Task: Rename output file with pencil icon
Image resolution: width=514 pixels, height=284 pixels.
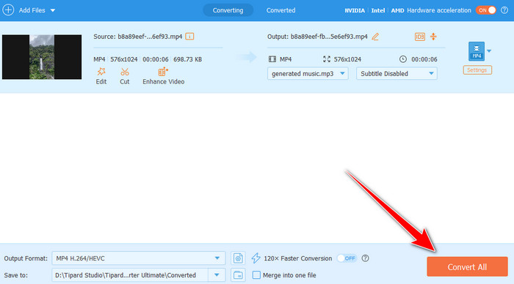Action: coord(375,37)
